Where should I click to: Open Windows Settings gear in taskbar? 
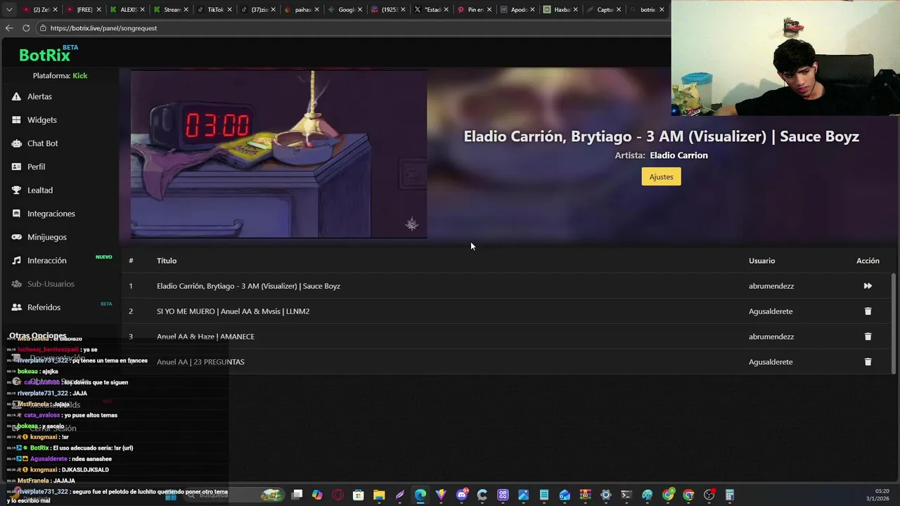pos(606,495)
